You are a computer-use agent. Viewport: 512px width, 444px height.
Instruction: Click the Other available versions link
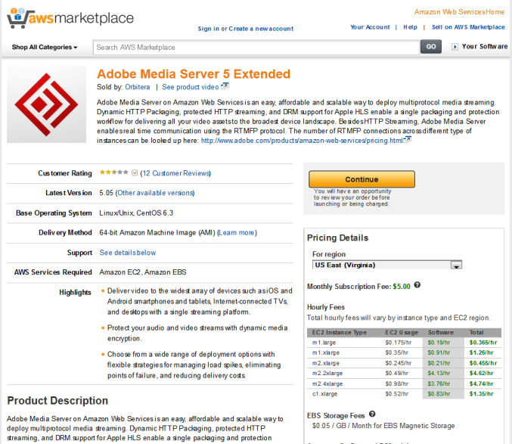156,193
